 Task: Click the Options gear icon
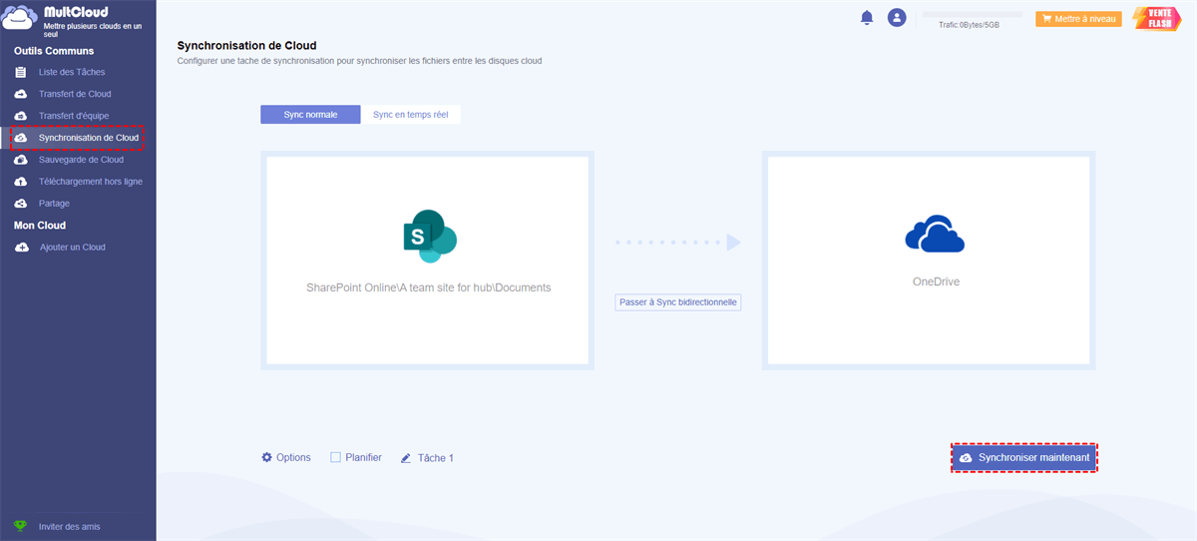click(266, 457)
